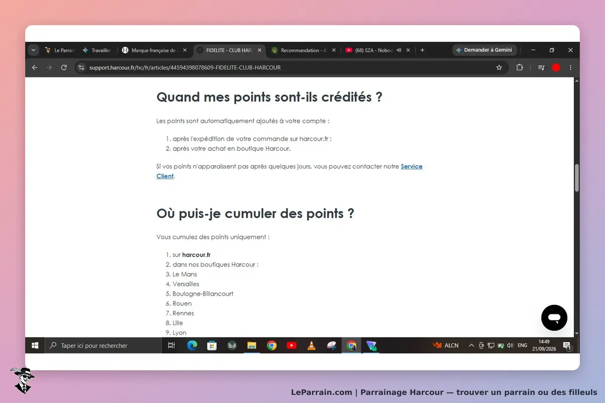The height and width of the screenshot is (403, 605).
Task: View site information icon in address bar
Action: tap(81, 68)
